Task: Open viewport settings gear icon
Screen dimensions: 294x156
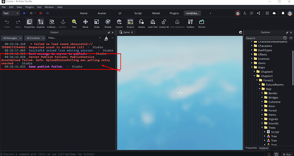Action: point(241,32)
